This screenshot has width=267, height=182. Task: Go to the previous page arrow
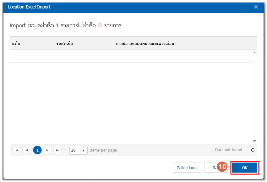pyautogui.click(x=27, y=150)
